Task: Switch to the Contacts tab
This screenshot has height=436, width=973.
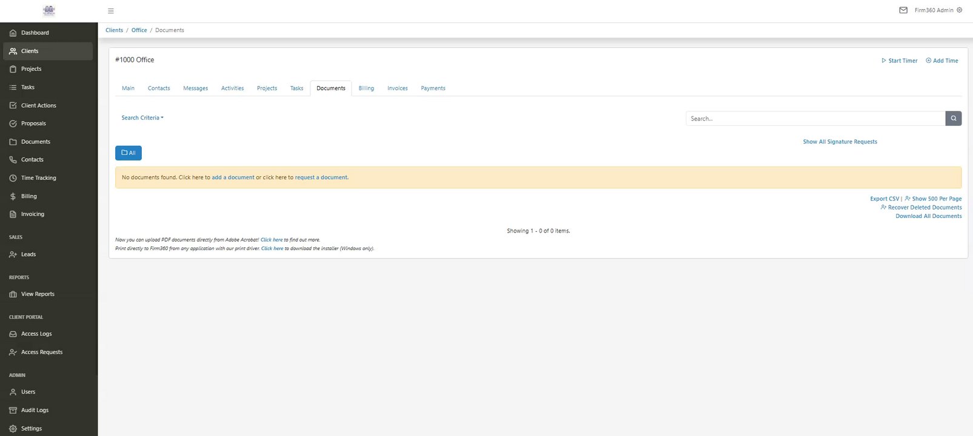Action: tap(159, 88)
